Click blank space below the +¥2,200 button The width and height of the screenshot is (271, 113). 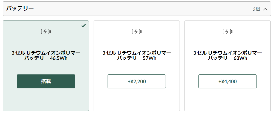(137, 99)
